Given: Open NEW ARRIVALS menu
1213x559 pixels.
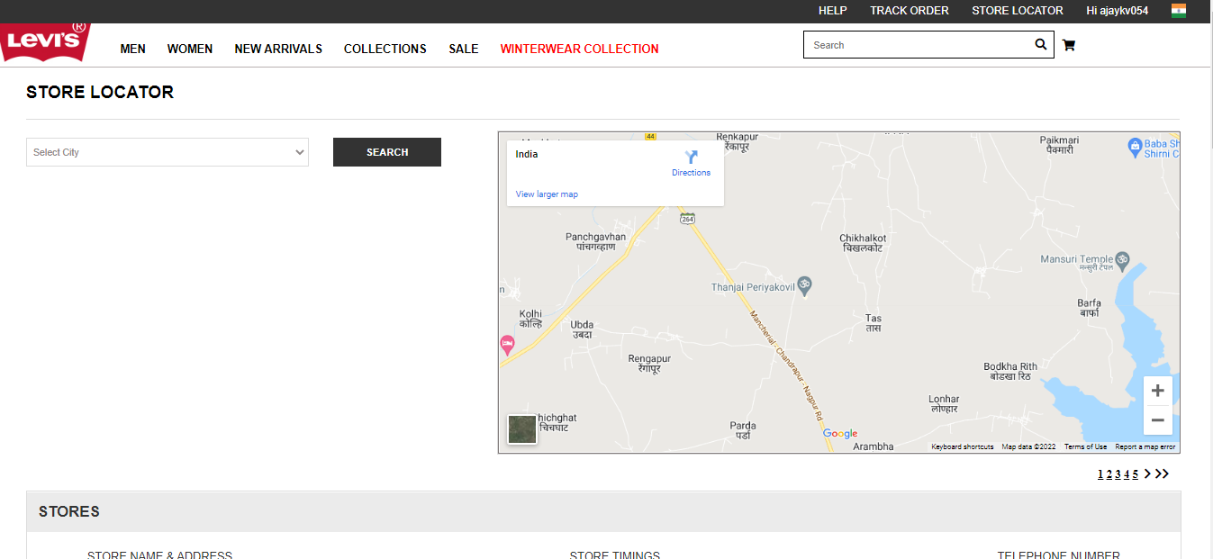Looking at the screenshot, I should click(278, 49).
